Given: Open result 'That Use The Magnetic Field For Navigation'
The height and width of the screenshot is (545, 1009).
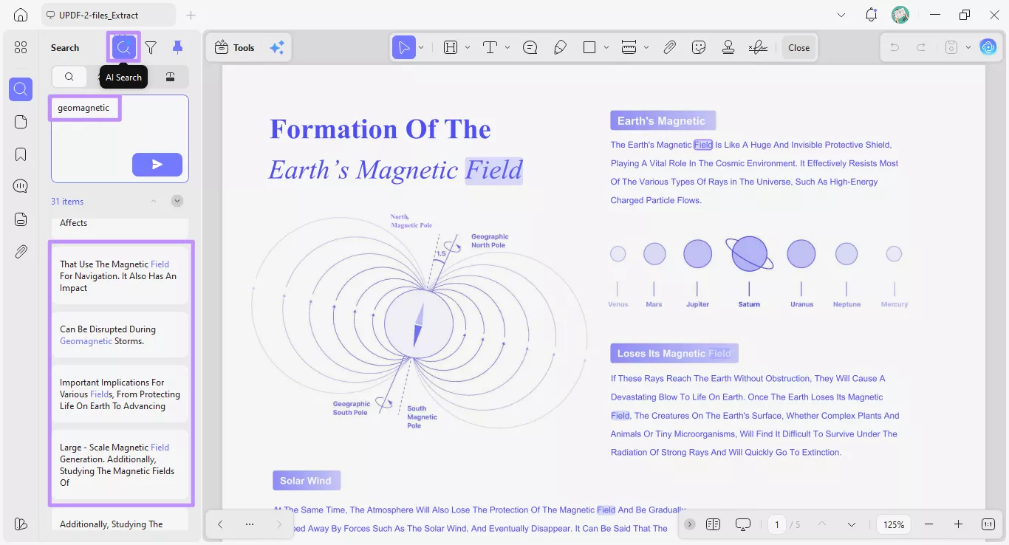Looking at the screenshot, I should (x=120, y=275).
